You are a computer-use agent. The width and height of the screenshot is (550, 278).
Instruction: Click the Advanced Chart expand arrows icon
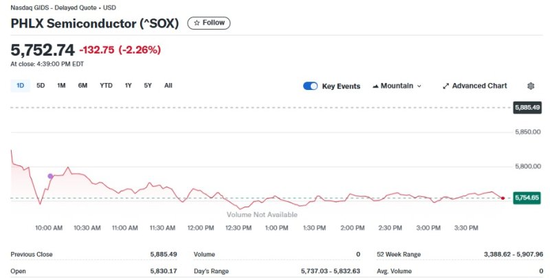tap(445, 86)
